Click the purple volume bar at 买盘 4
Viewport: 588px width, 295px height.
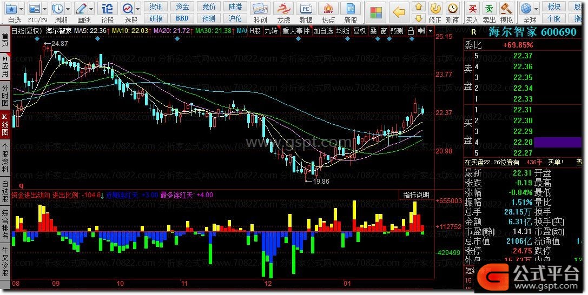pyautogui.click(x=558, y=142)
